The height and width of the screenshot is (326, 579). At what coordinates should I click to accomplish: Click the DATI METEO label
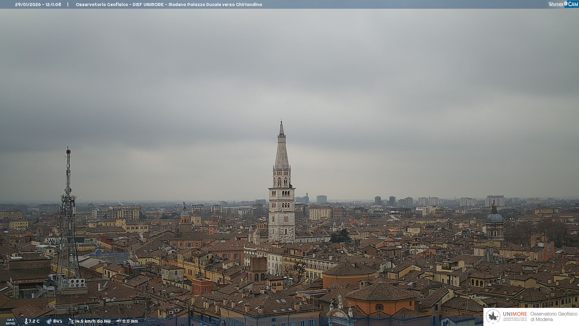coord(11,321)
